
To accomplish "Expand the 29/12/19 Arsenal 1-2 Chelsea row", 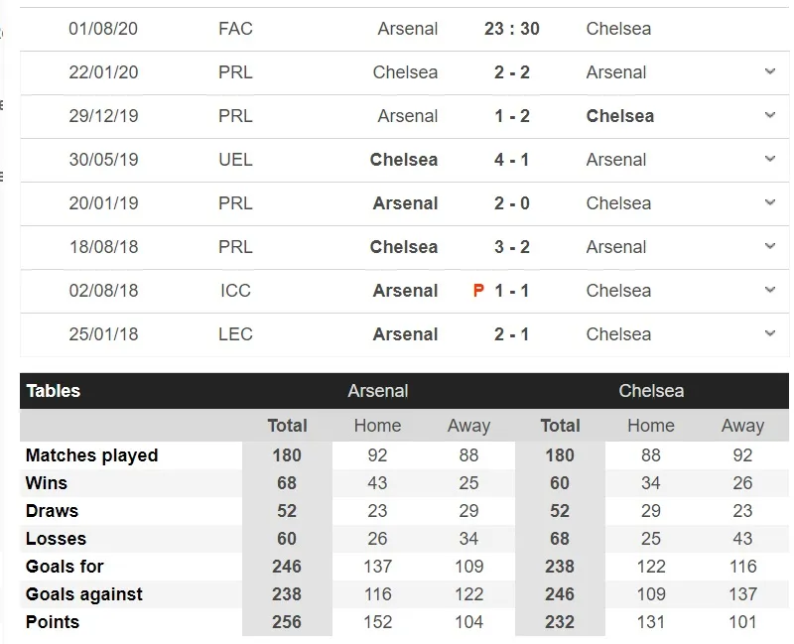I will [x=771, y=116].
